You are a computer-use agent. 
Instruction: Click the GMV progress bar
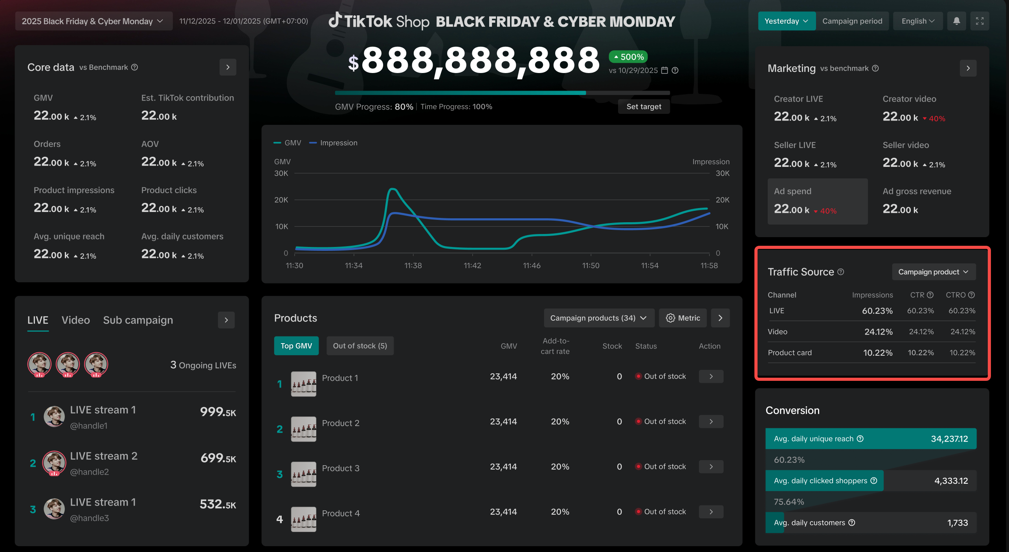502,93
